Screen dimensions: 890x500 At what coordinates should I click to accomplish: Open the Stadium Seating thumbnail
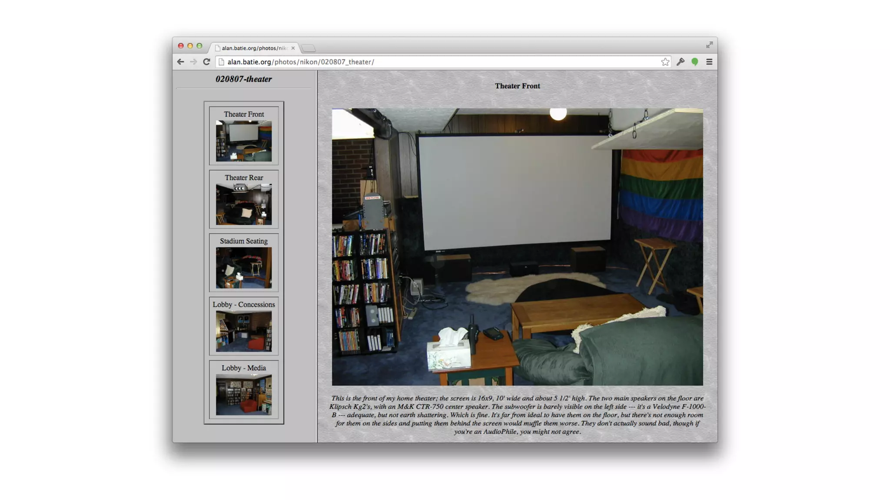tap(244, 268)
